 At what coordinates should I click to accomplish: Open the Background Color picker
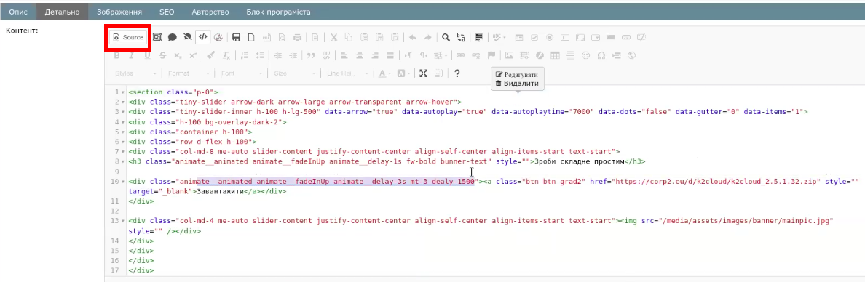pyautogui.click(x=404, y=73)
